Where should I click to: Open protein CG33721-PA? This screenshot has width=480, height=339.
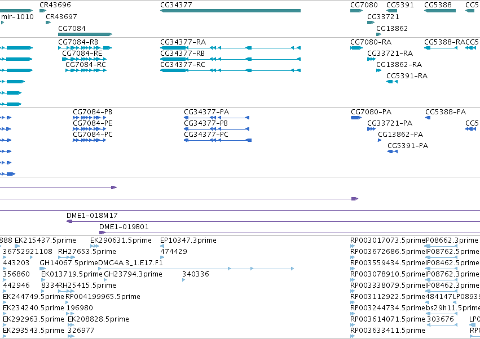(x=390, y=123)
